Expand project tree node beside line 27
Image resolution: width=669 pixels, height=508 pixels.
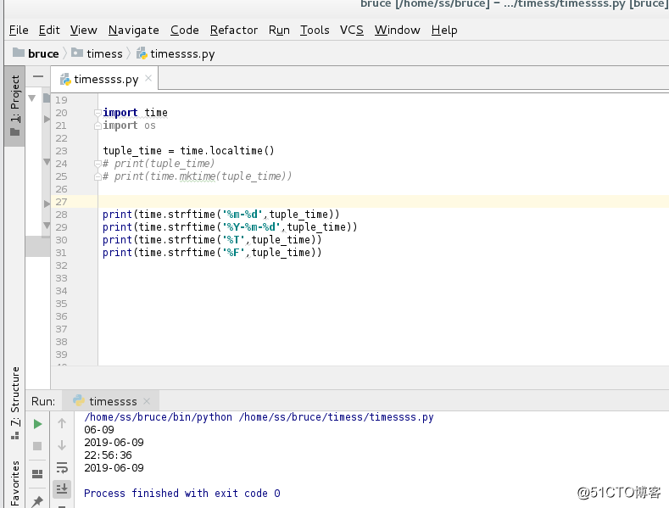pyautogui.click(x=47, y=204)
